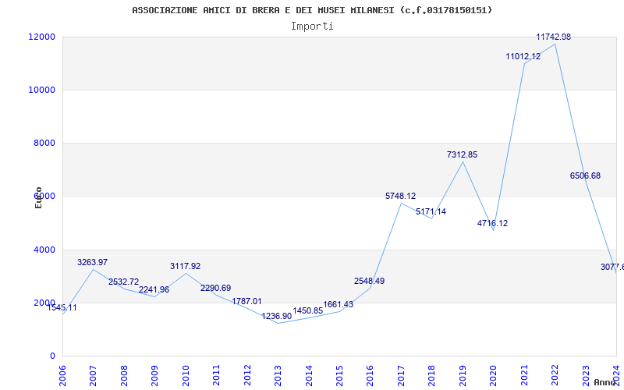Select the 2241.96 data label
Screen dimensions: 624x390
tap(154, 289)
